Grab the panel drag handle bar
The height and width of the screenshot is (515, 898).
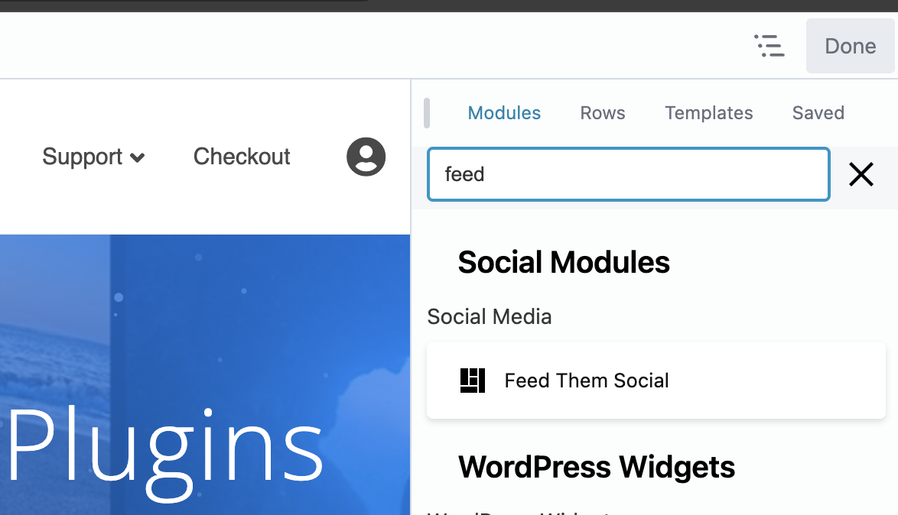[427, 113]
